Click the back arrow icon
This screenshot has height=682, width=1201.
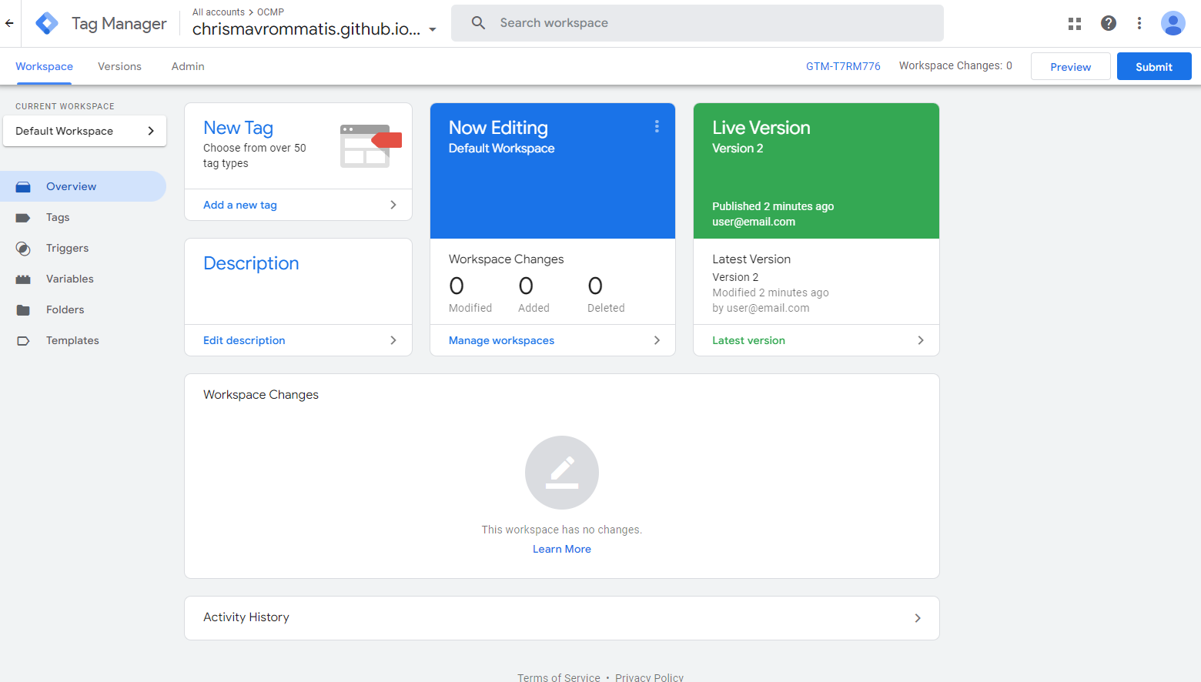point(9,23)
